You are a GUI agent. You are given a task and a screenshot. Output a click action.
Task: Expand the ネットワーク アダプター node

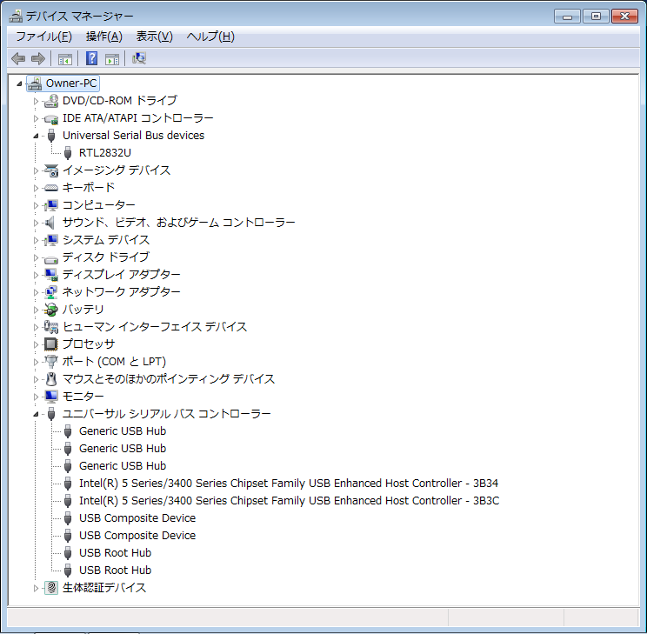[36, 292]
